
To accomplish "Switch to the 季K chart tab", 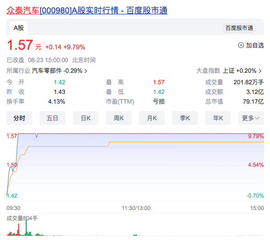I will [185, 118].
